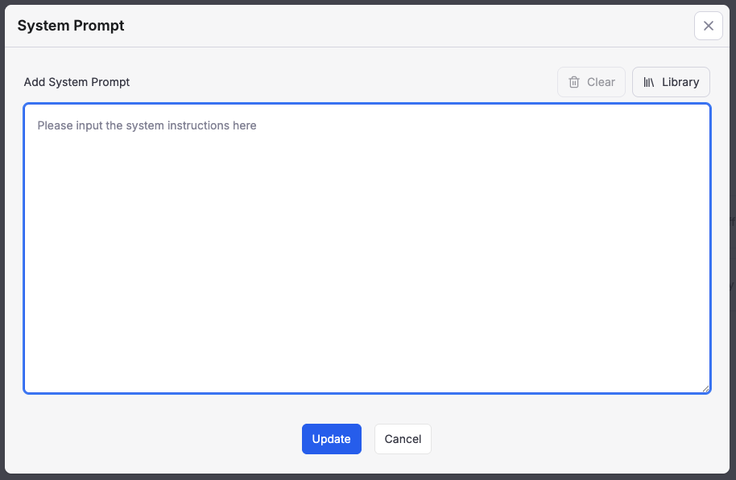The image size is (736, 480).
Task: Click the bookshelf icon on the Library button
Action: [648, 81]
